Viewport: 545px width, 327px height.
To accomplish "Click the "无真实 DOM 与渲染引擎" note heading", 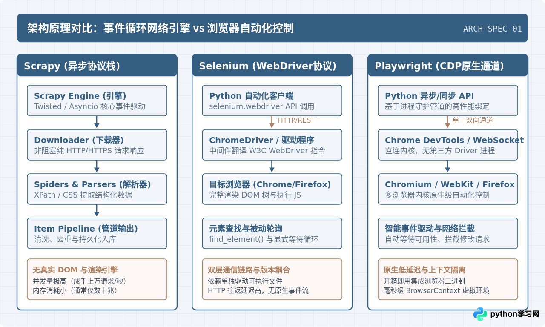I will [x=75, y=270].
